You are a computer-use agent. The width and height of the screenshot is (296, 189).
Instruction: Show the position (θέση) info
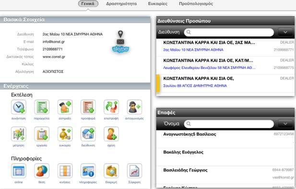coord(42,171)
